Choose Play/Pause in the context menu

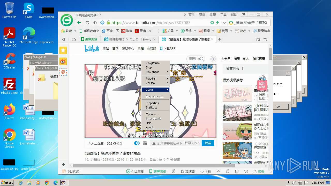pyautogui.click(x=155, y=63)
